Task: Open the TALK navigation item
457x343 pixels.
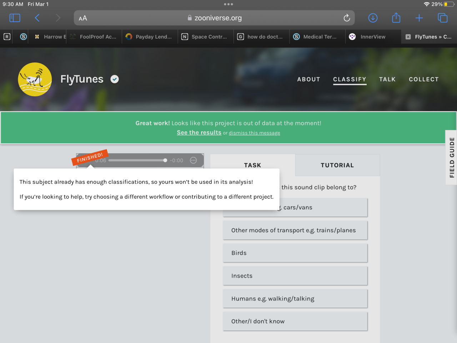Action: [387, 79]
